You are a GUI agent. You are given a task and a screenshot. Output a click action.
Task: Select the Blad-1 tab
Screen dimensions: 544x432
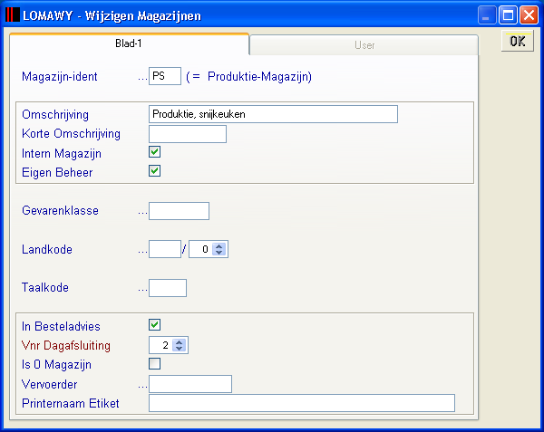129,43
